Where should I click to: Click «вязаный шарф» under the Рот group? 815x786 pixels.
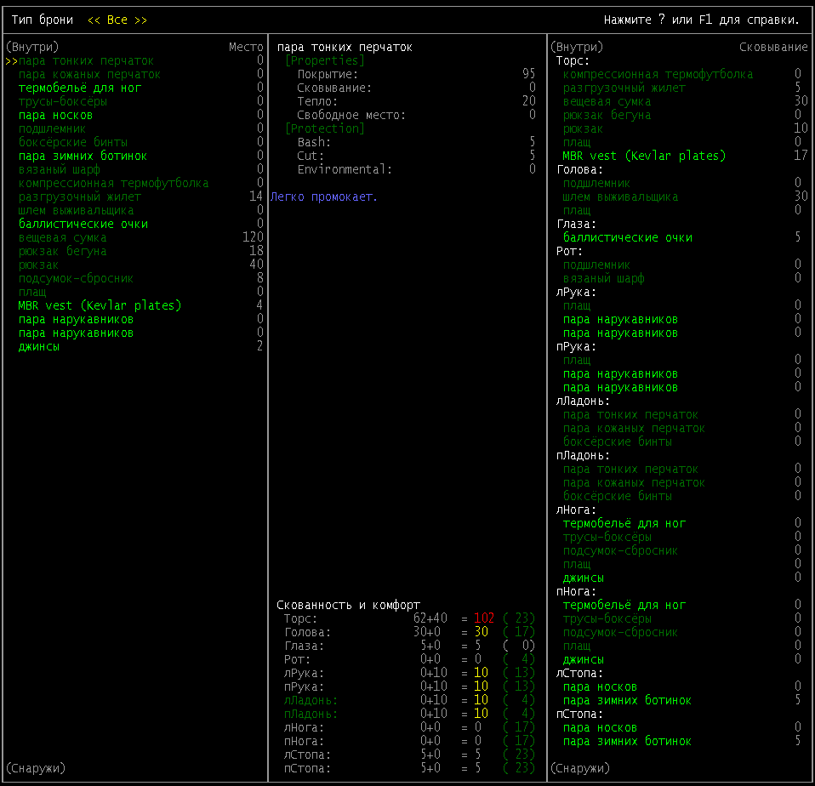pos(603,278)
